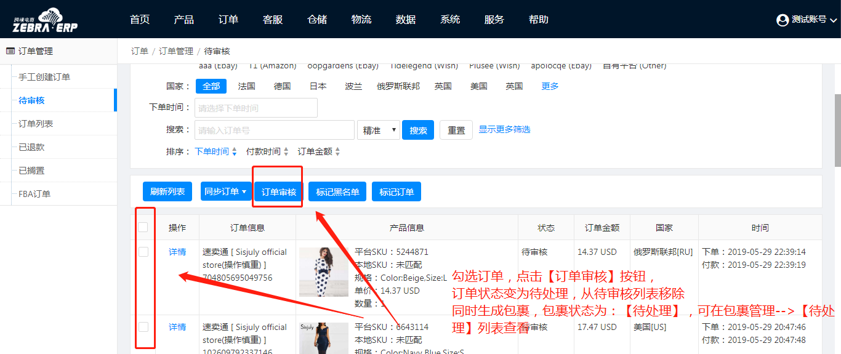Screen dimensions: 841x354
Task: Open the 仓储 top menu
Action: pos(317,20)
